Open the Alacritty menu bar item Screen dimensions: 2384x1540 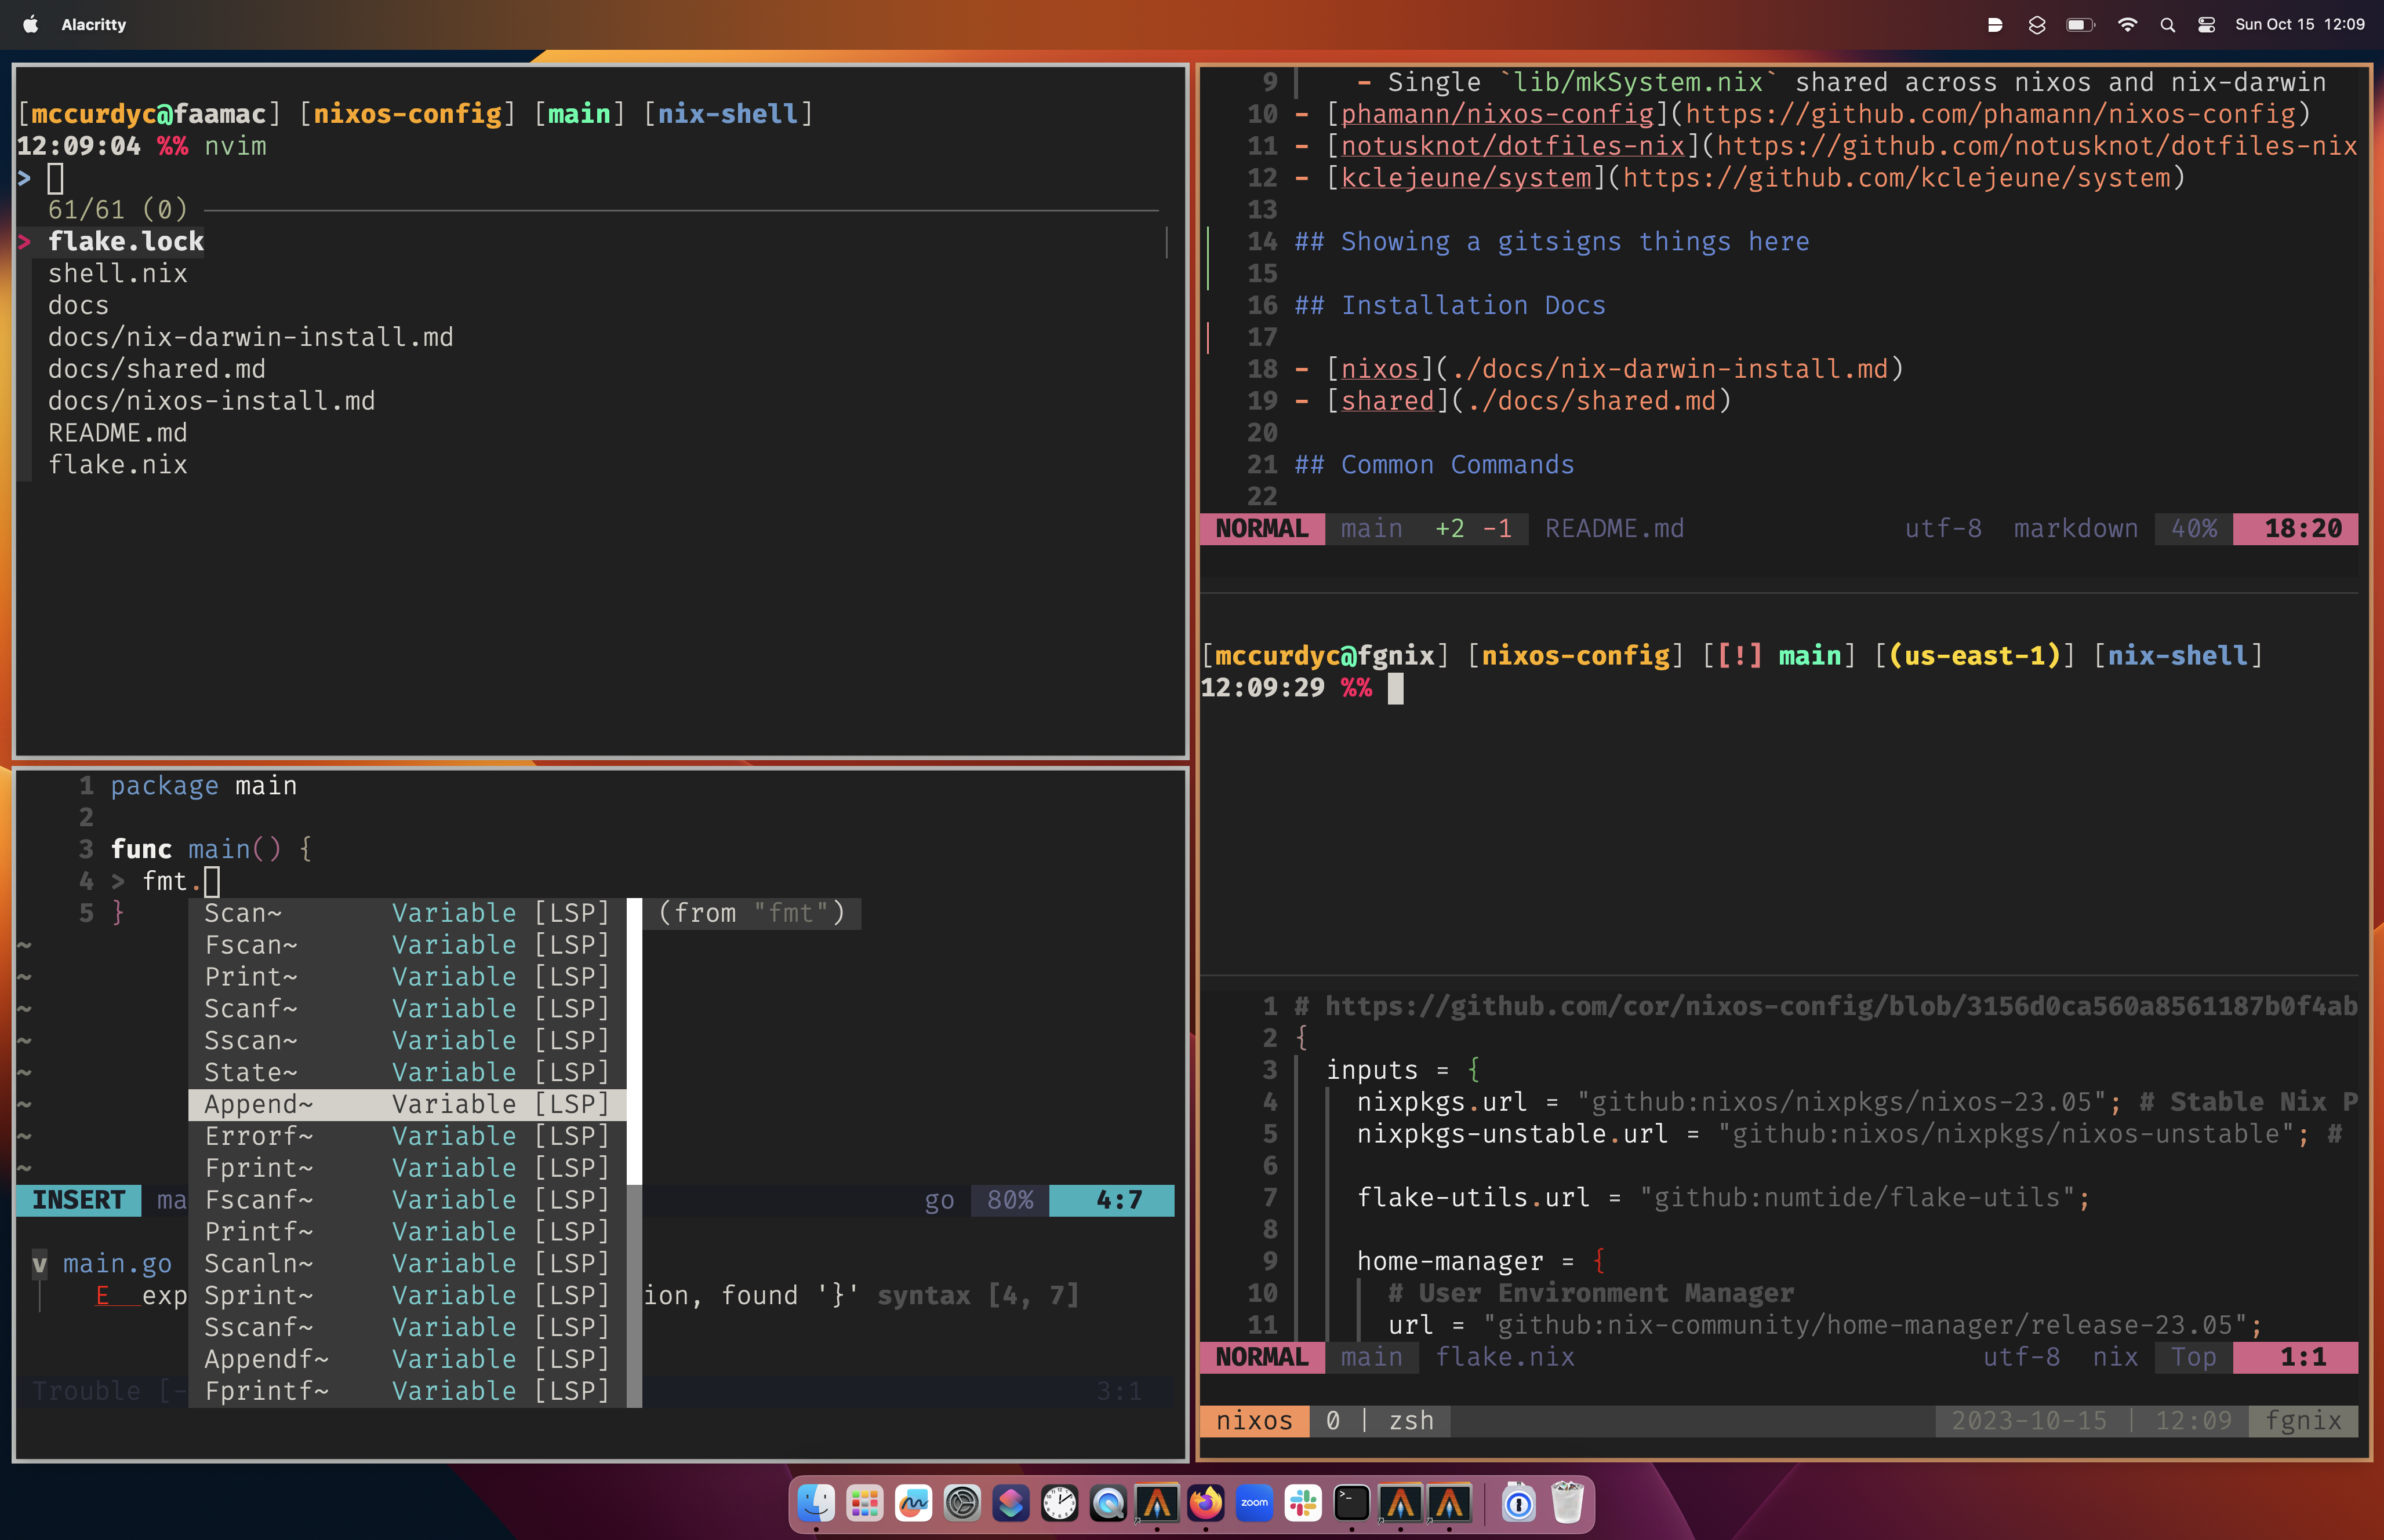click(93, 25)
